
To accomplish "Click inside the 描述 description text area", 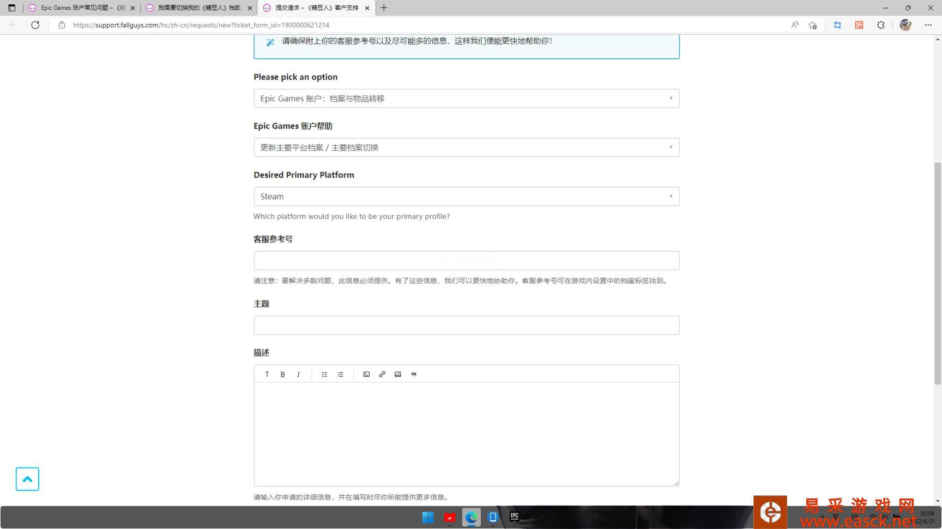I will tap(467, 434).
